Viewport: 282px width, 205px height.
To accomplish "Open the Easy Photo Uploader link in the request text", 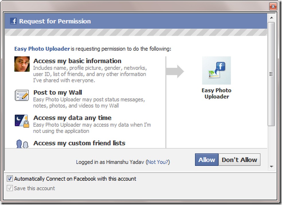I will [42, 49].
